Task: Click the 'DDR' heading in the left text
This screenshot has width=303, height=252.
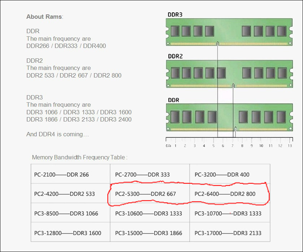Action: [33, 31]
